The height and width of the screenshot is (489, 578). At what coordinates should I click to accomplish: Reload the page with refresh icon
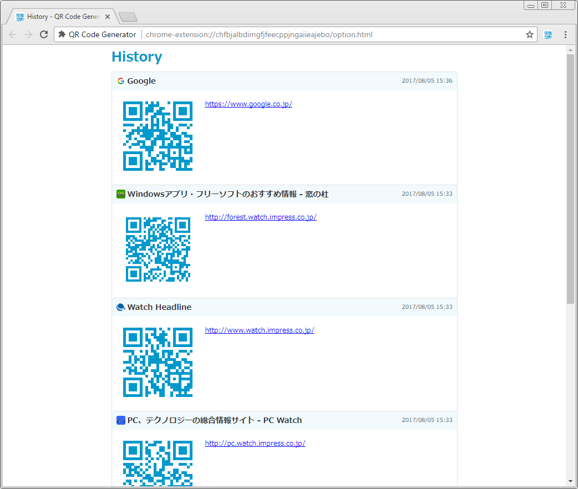(x=44, y=34)
